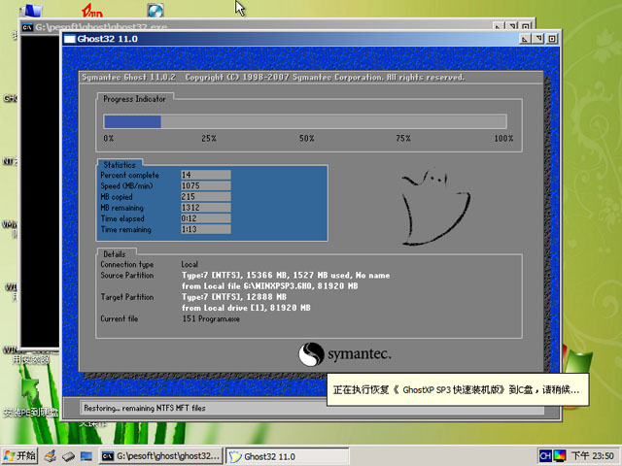
Task: Open the 开始 Start button
Action: point(19,456)
